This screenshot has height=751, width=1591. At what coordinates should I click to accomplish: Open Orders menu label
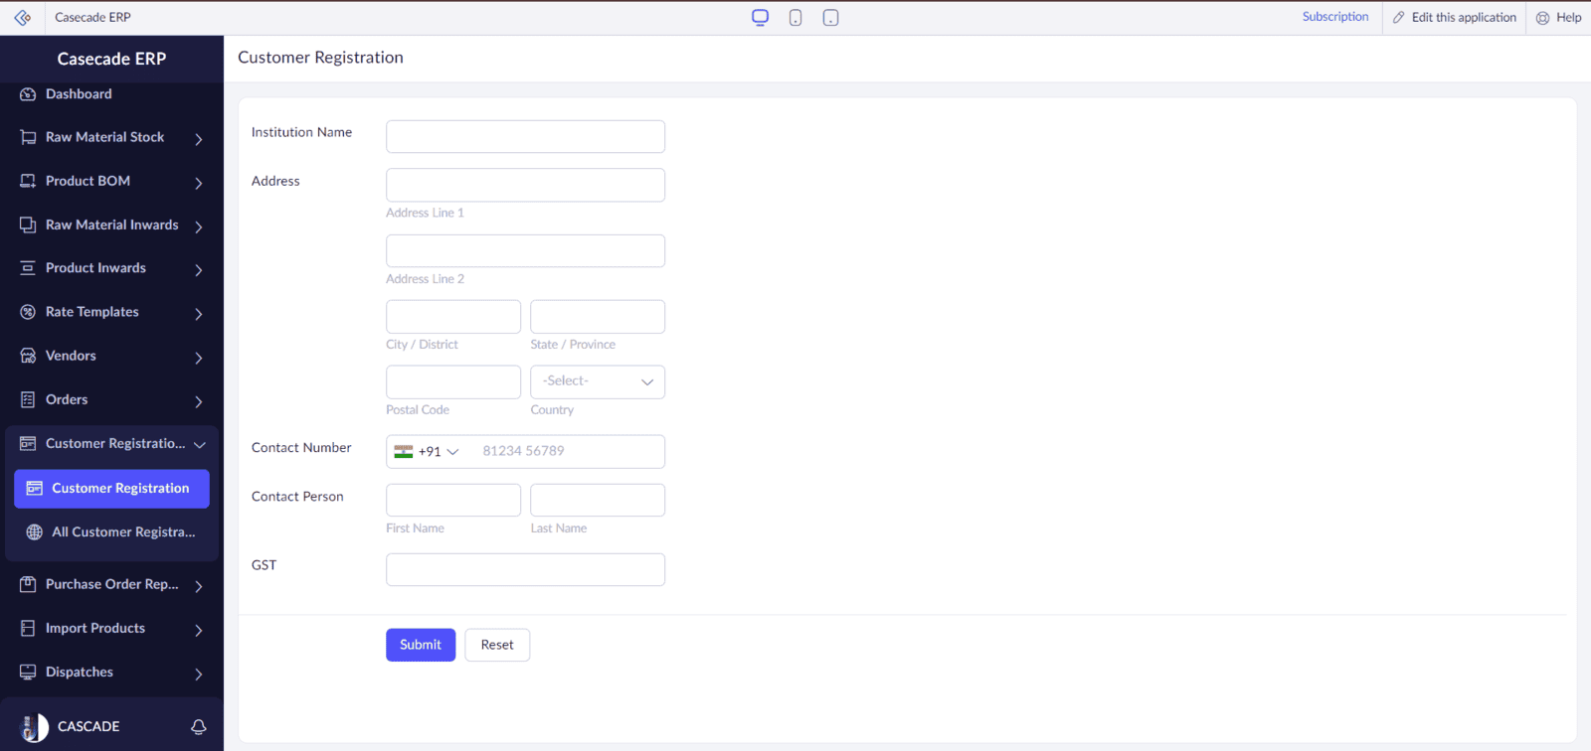67,399
